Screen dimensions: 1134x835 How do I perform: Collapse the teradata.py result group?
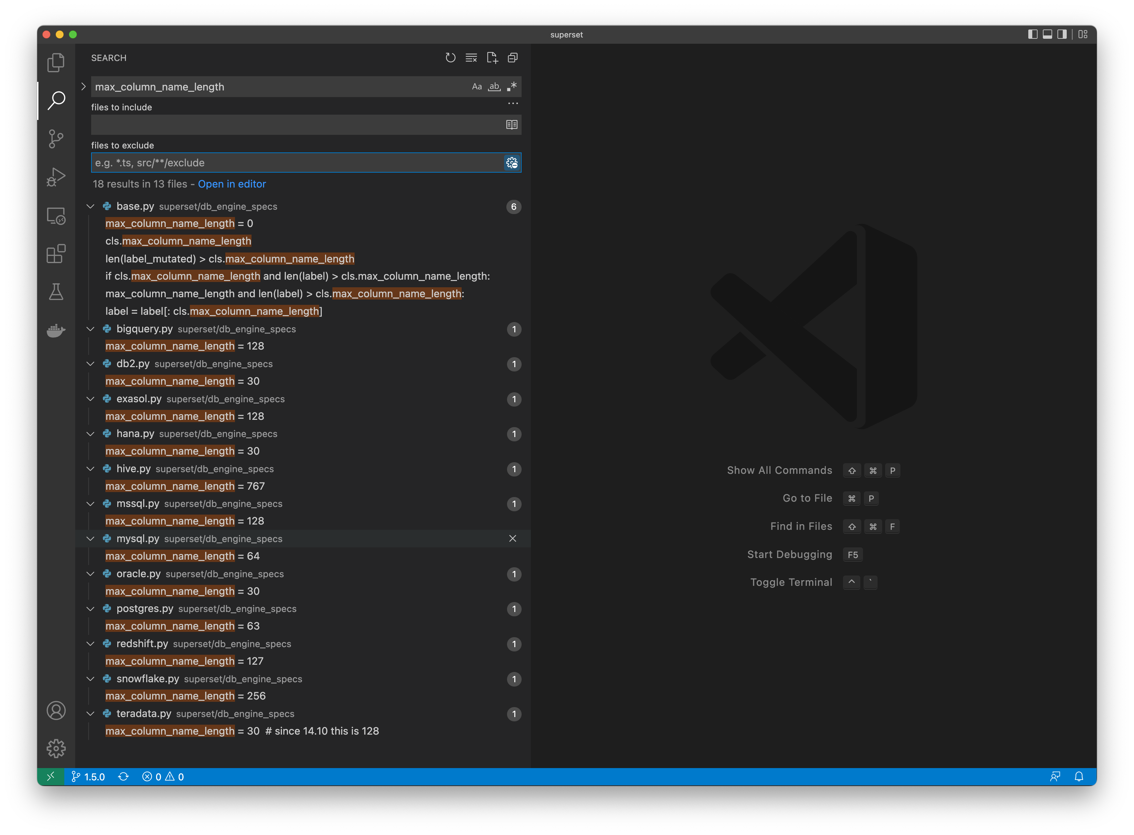[90, 714]
